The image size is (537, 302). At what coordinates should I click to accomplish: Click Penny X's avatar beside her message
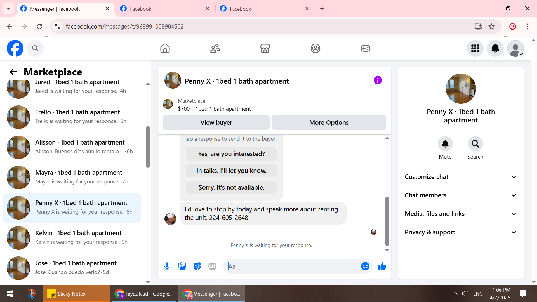(x=170, y=219)
